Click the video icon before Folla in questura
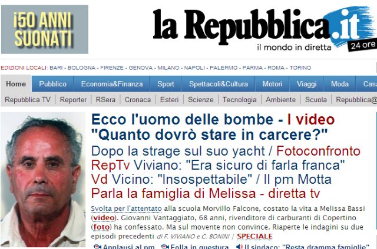The height and width of the screenshot is (249, 377). (x=165, y=247)
